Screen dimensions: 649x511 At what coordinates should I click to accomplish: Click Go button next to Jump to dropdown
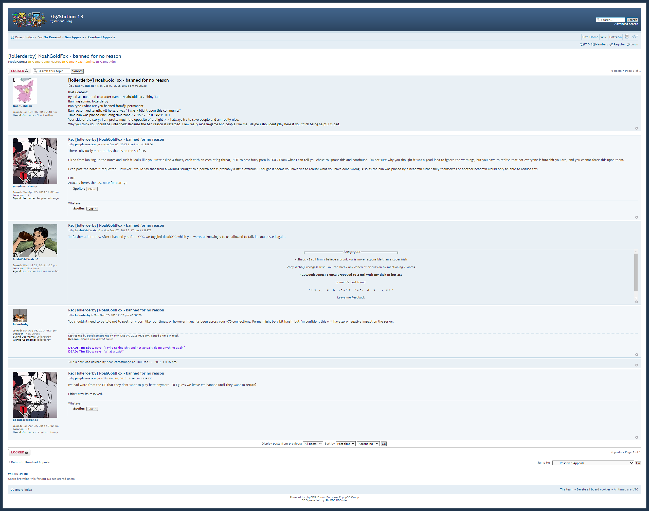pyautogui.click(x=638, y=463)
